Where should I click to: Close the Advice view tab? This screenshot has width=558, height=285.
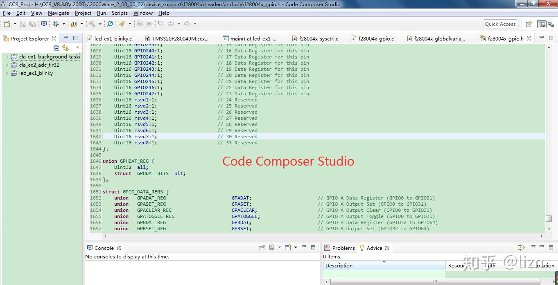pyautogui.click(x=387, y=248)
